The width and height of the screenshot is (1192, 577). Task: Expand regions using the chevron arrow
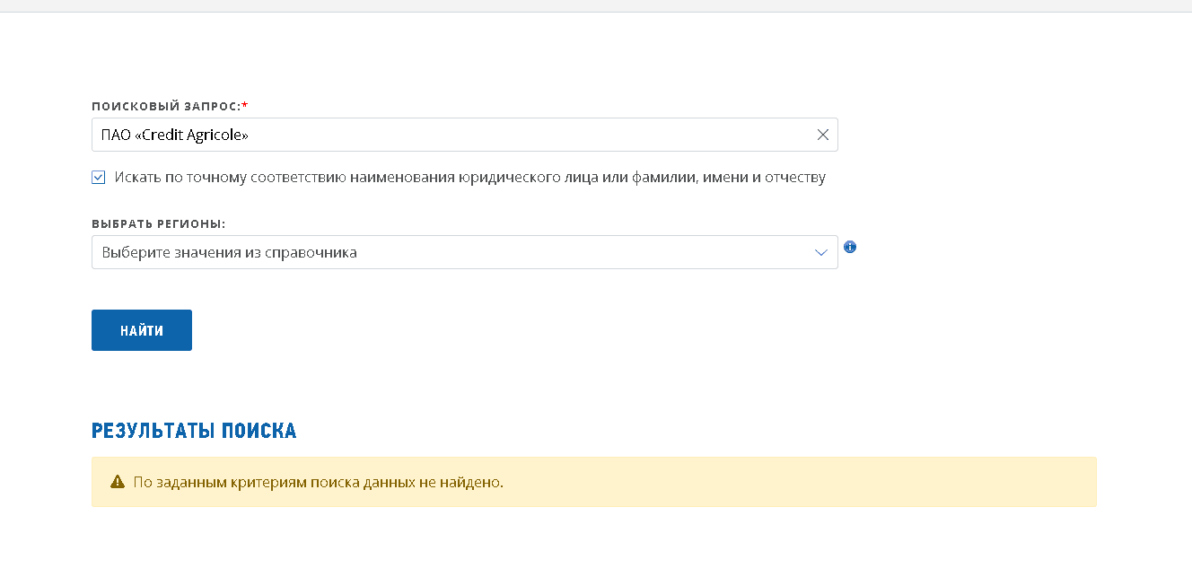820,253
